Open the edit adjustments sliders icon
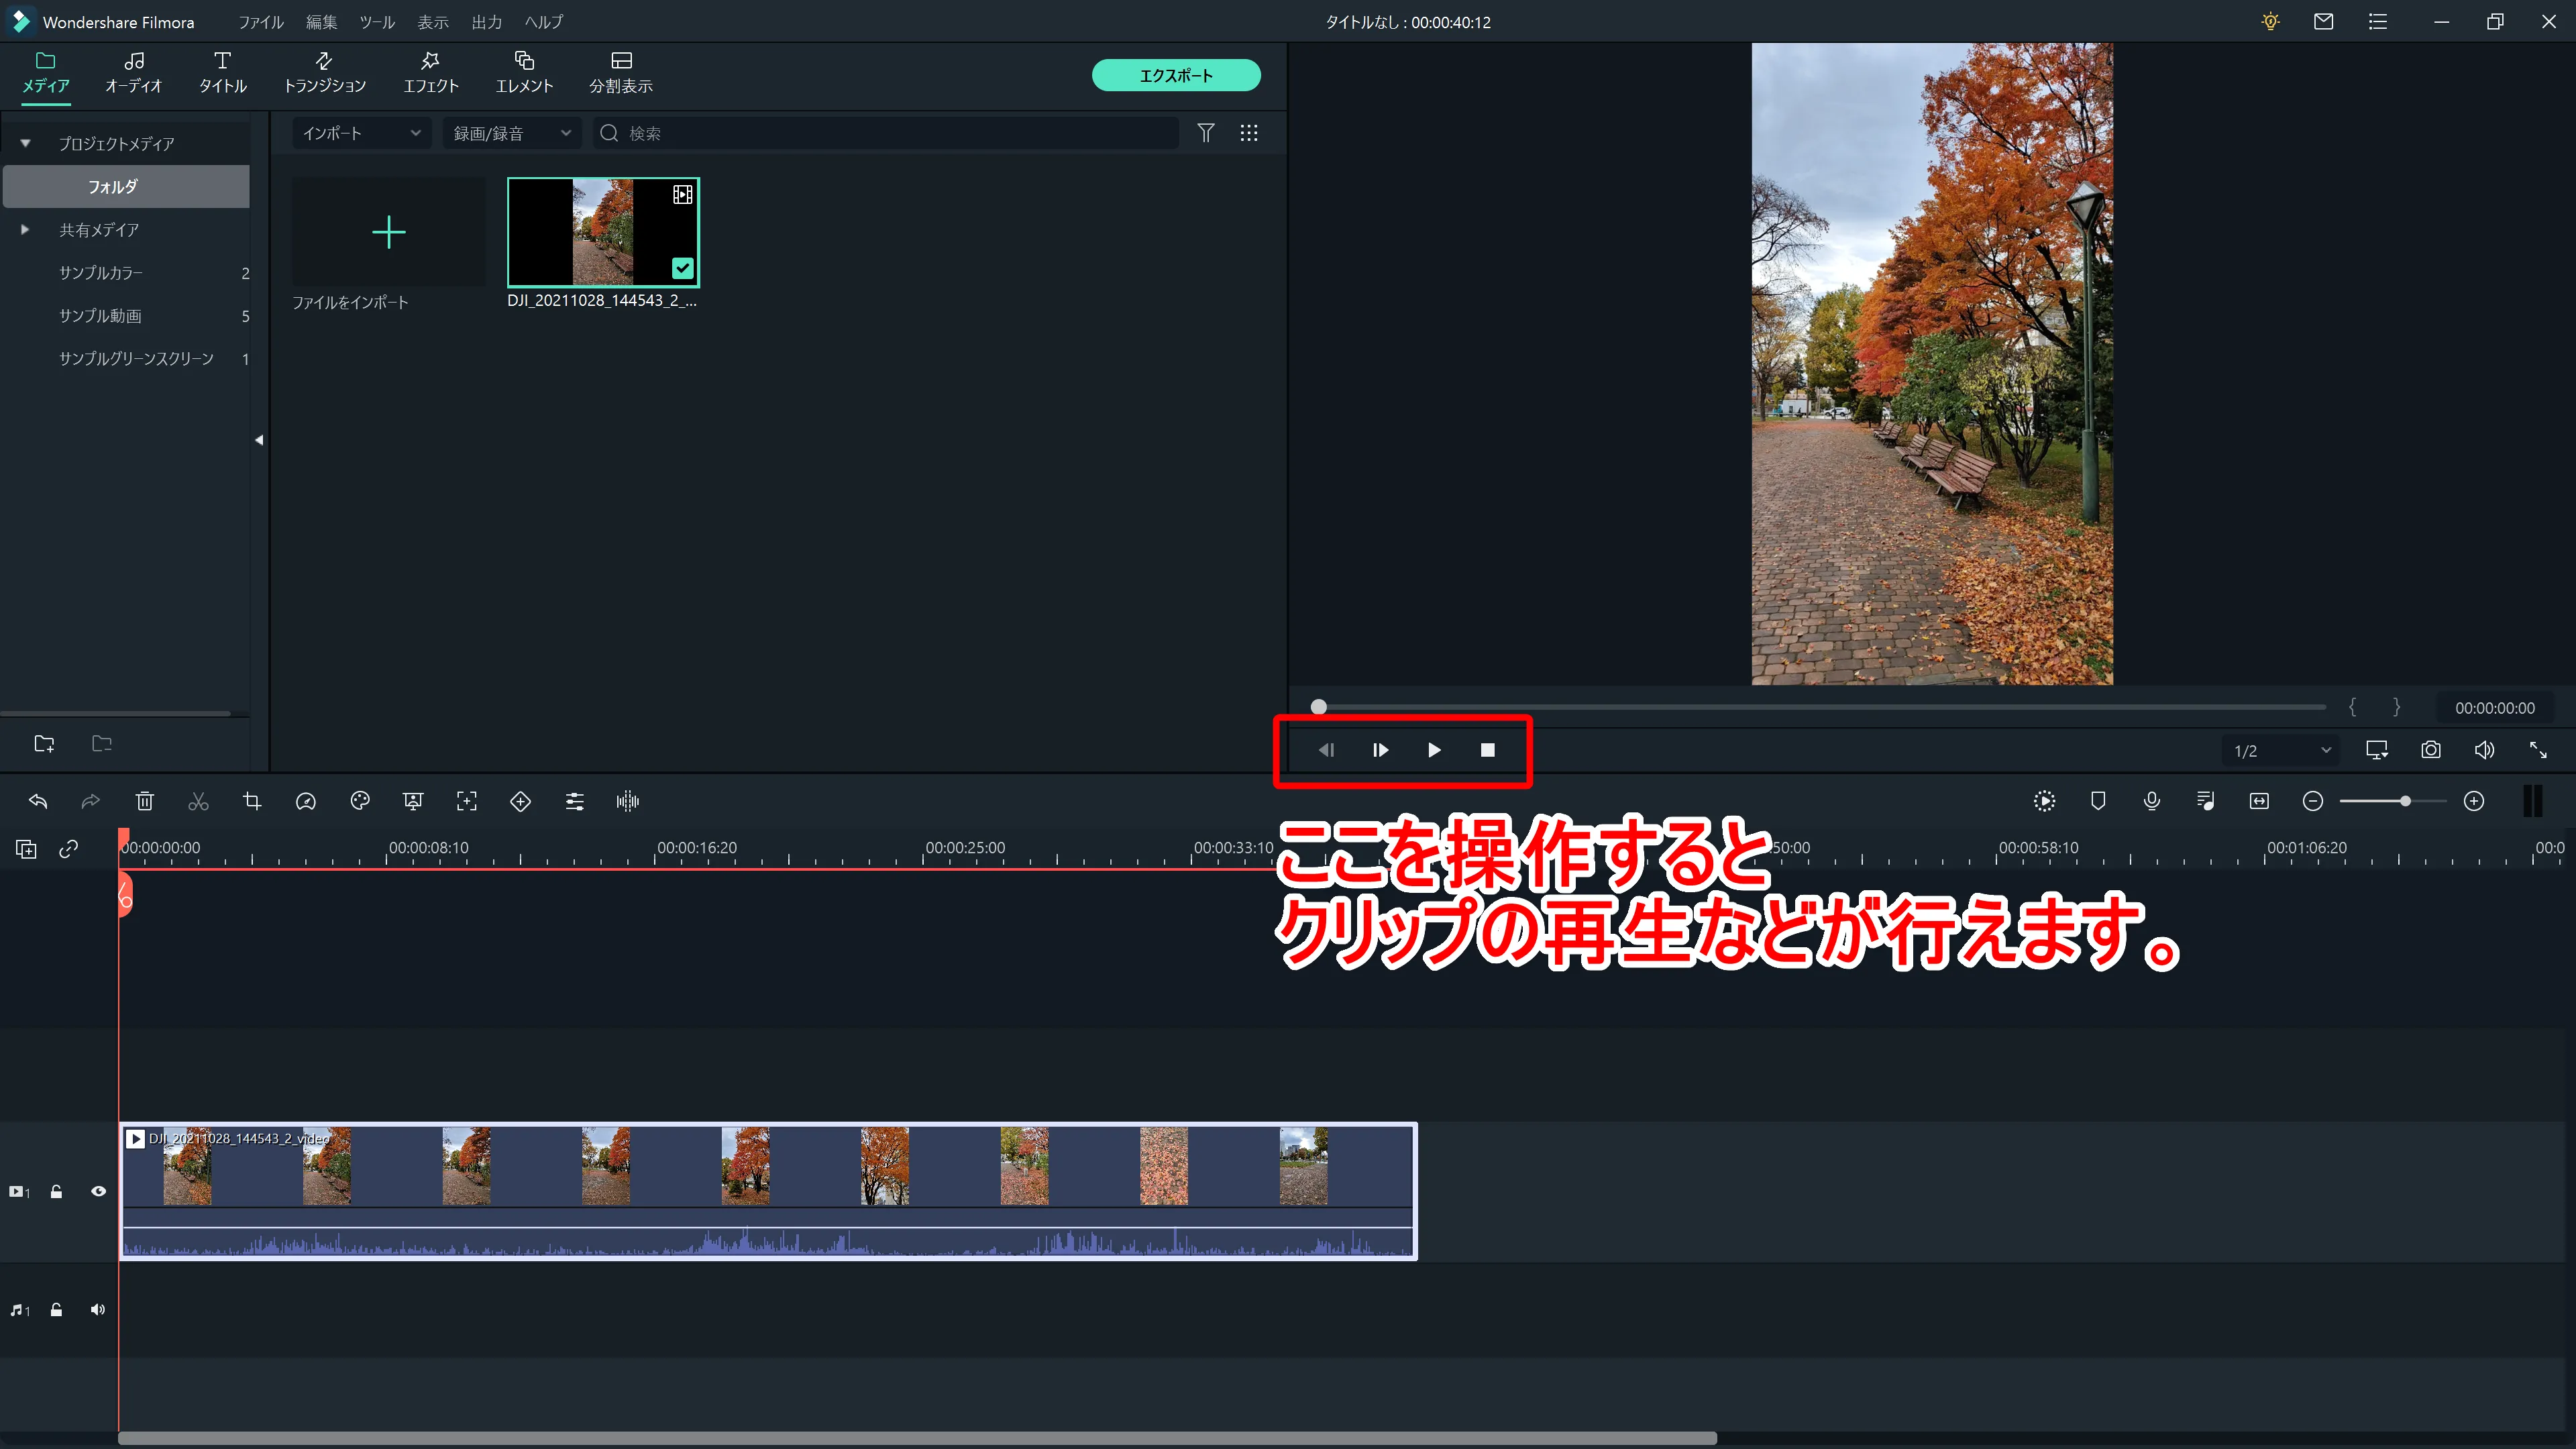The width and height of the screenshot is (2576, 1449). point(574,801)
